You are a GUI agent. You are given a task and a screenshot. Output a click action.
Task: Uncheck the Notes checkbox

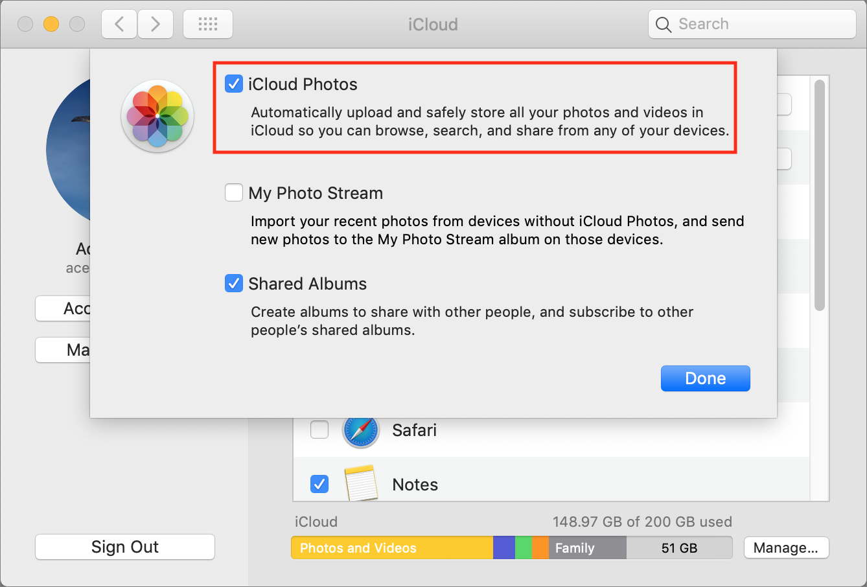[319, 484]
